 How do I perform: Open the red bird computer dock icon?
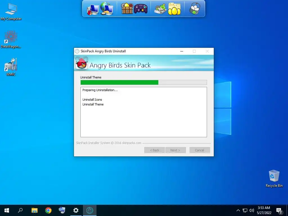93,9
